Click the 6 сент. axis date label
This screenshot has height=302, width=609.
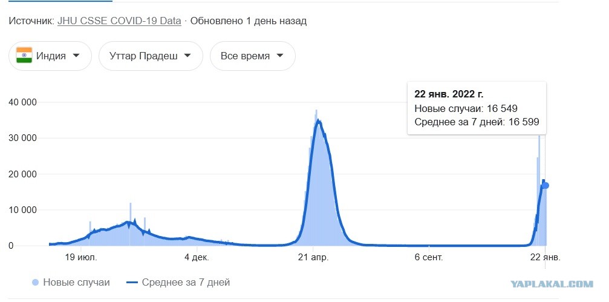tap(428, 258)
